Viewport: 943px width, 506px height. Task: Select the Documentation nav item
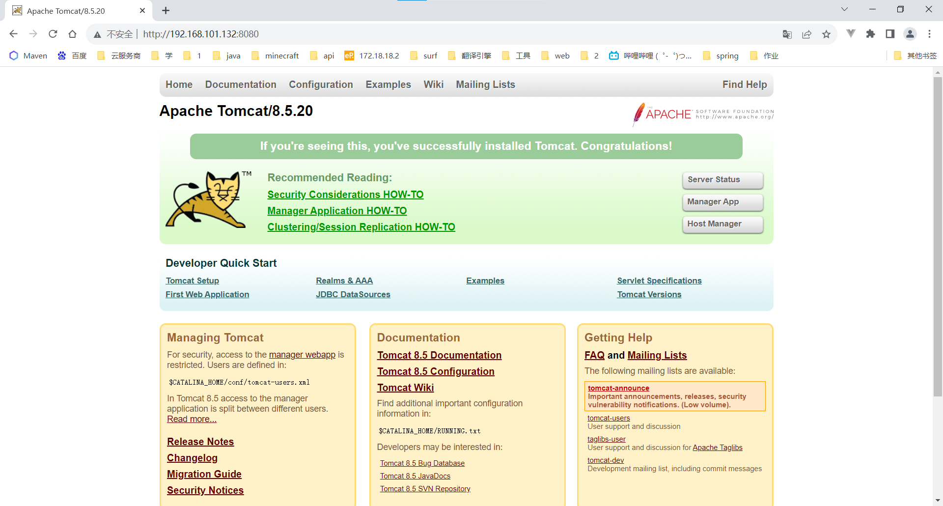pos(241,84)
